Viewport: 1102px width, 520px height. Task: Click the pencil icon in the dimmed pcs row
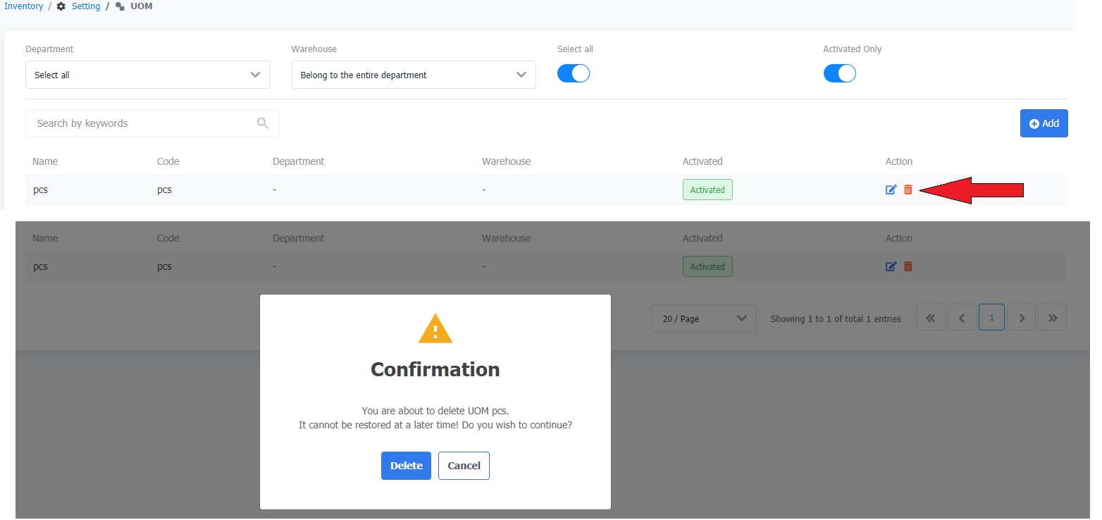[891, 266]
